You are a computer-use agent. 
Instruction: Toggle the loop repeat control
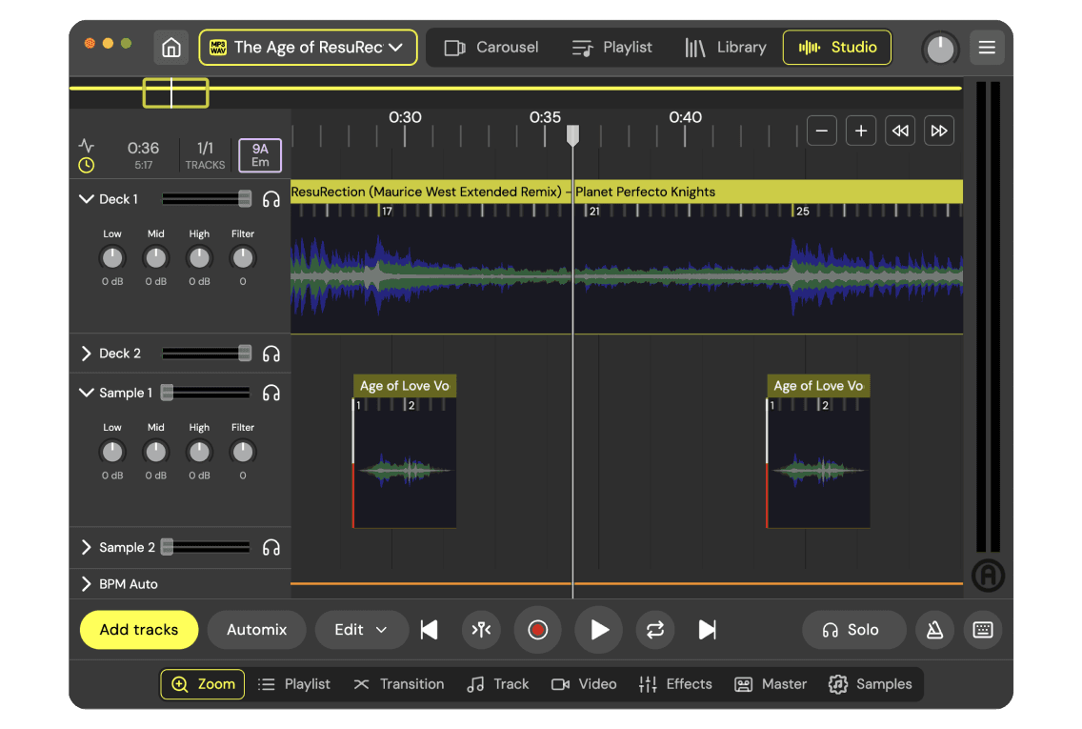655,629
